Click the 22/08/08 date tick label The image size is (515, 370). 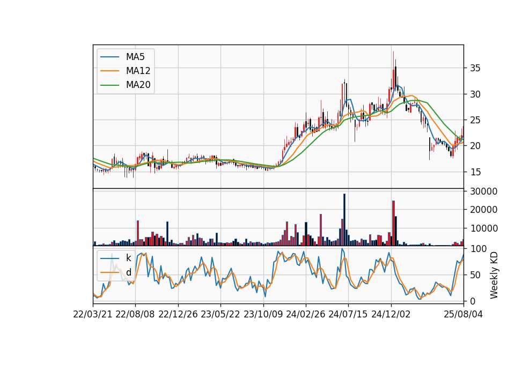pyautogui.click(x=135, y=314)
